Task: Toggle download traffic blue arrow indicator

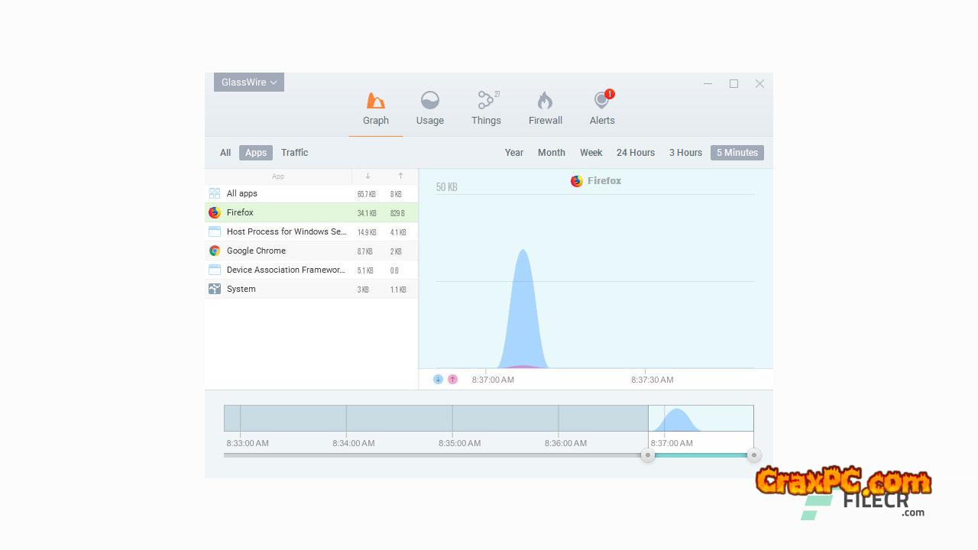Action: 438,379
